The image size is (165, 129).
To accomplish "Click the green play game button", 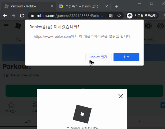I will click(84, 91).
